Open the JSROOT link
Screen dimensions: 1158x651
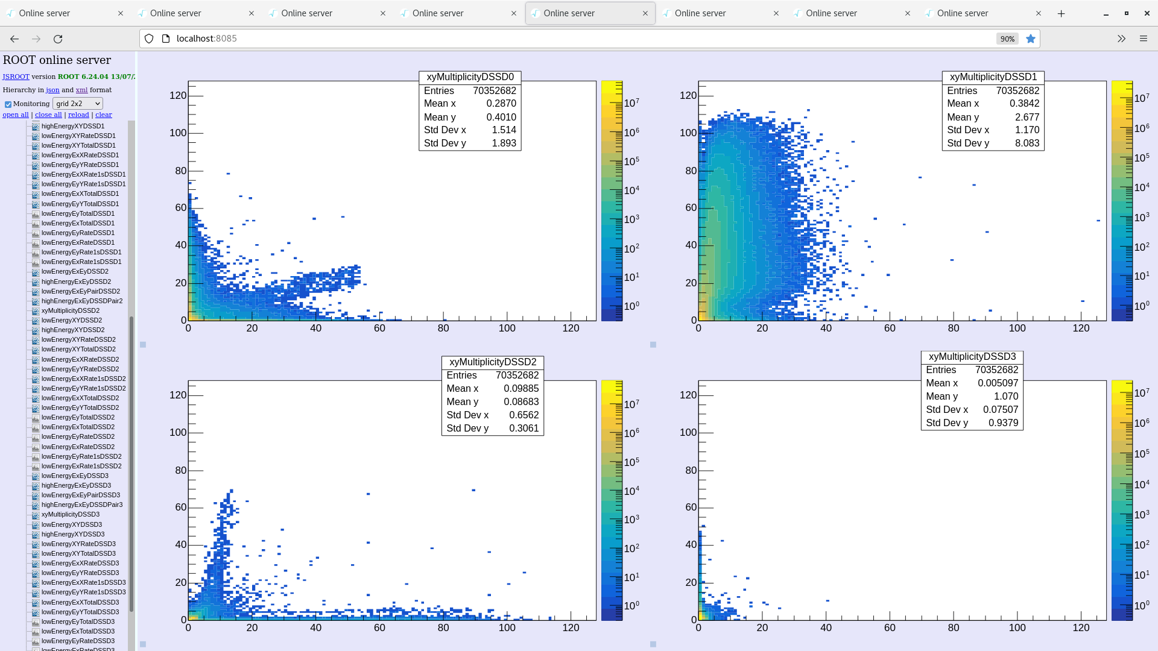coord(16,77)
